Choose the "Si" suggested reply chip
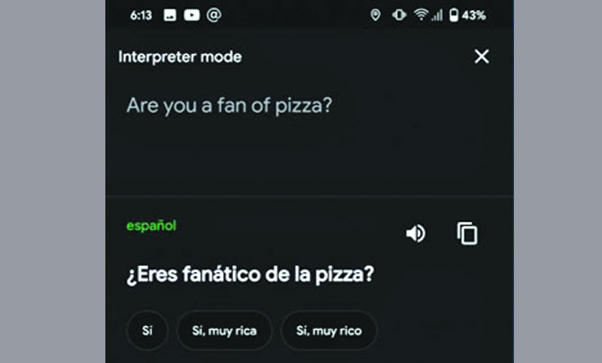This screenshot has height=363, width=602. [x=147, y=331]
